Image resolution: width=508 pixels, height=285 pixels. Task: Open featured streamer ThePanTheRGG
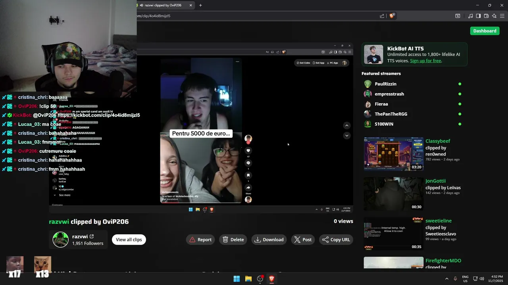click(x=391, y=114)
